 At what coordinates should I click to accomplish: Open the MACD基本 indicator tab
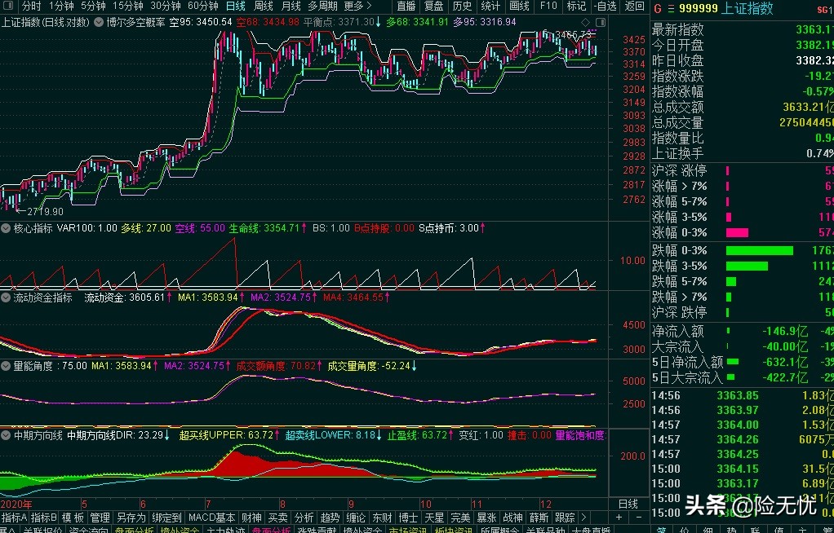[x=212, y=518]
